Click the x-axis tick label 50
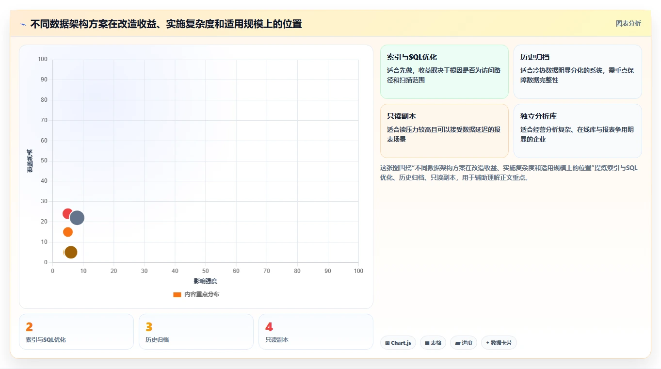661x369 pixels. tap(206, 271)
